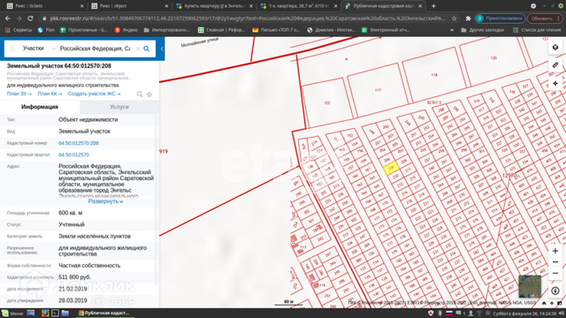Click the Сервисы apps shortcut
The height and width of the screenshot is (318, 566).
coord(19,30)
